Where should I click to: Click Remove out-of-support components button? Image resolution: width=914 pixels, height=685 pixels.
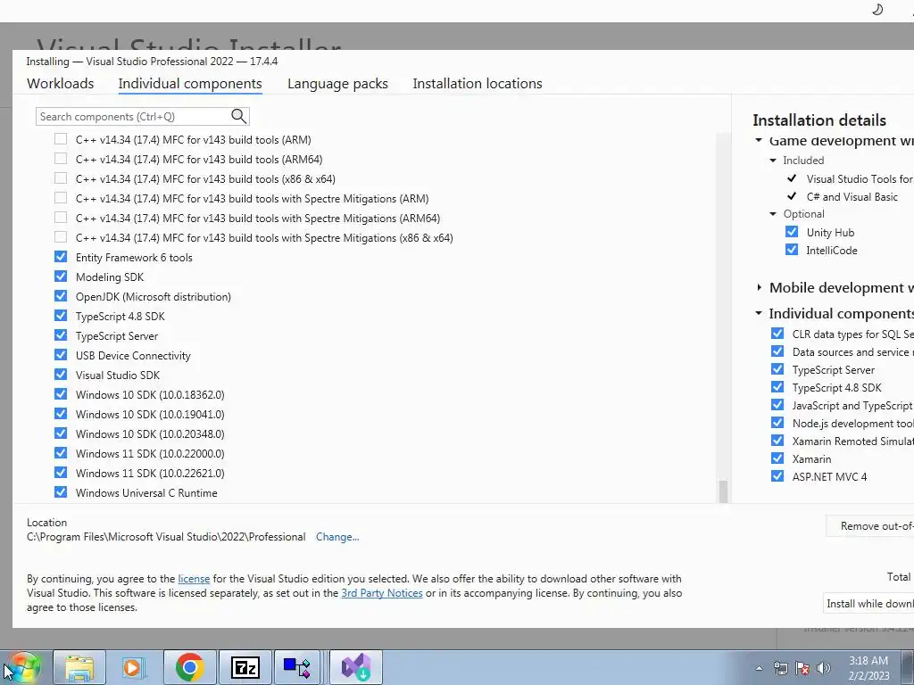(x=870, y=526)
